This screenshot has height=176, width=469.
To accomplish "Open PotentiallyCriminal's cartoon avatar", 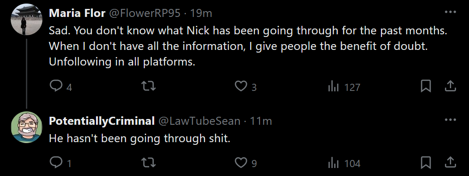I will pos(27,127).
